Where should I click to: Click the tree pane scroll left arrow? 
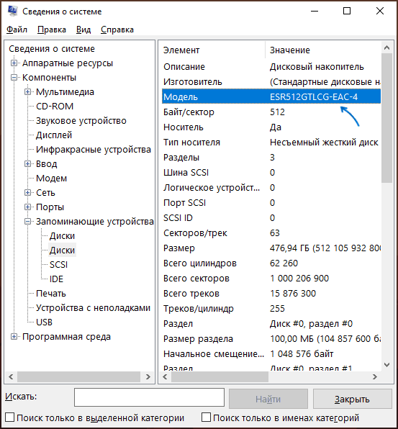click(x=11, y=376)
